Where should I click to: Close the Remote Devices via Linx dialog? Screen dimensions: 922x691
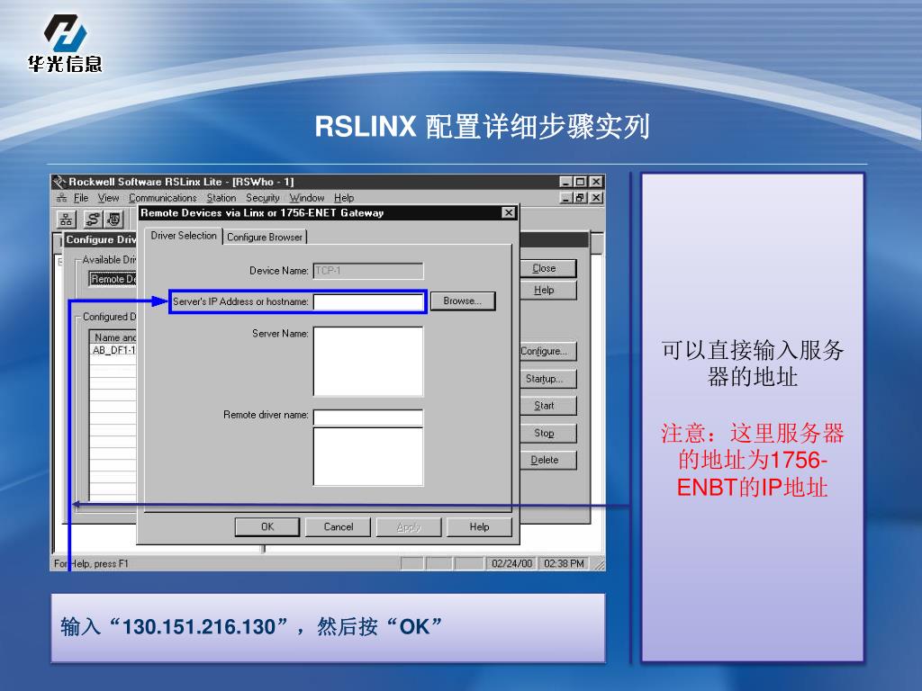[x=509, y=212]
